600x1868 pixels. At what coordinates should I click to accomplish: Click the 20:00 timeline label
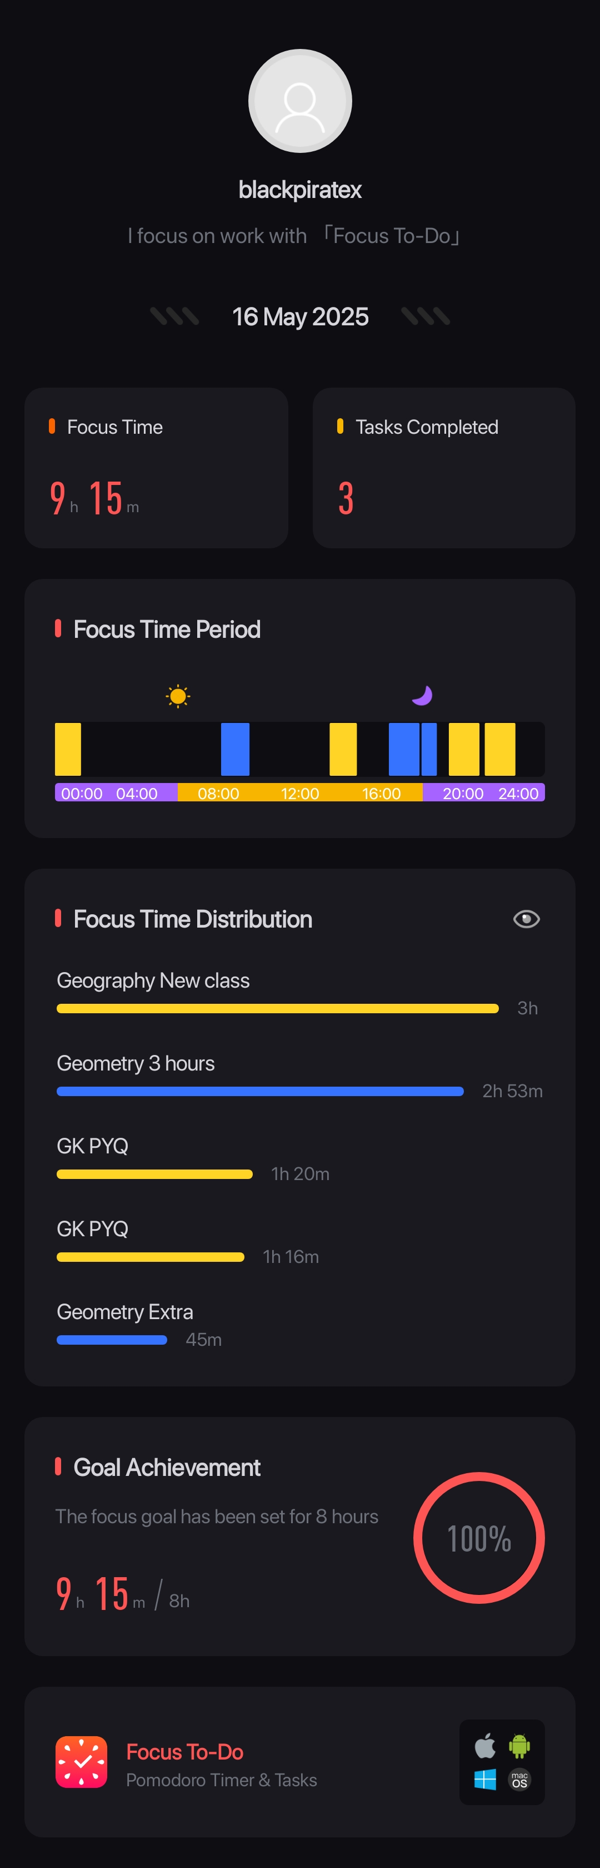463,794
